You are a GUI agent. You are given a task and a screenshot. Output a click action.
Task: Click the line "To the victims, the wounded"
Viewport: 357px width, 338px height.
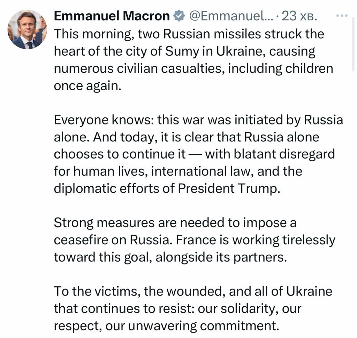tap(193, 291)
